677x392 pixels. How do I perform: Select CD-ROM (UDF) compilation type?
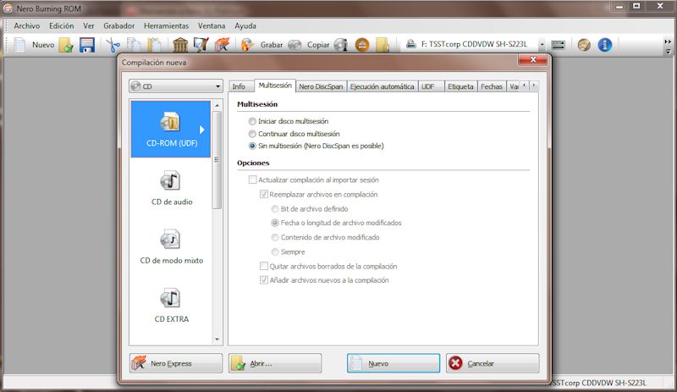(171, 129)
